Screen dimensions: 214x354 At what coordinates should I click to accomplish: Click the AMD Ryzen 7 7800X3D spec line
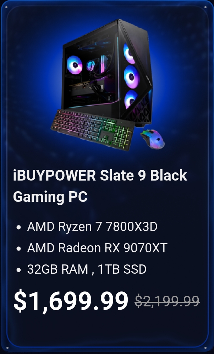coord(92,226)
